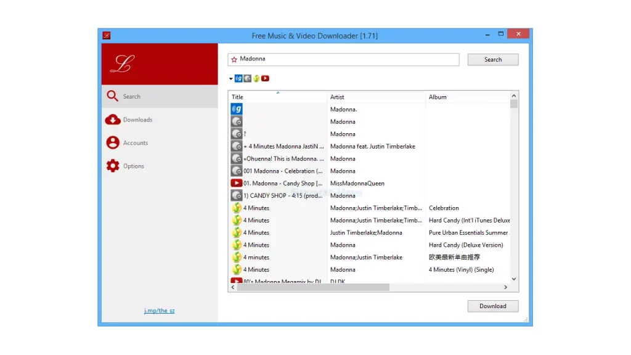
Task: Click the horizontal scrollbar left arrow
Action: 233,287
